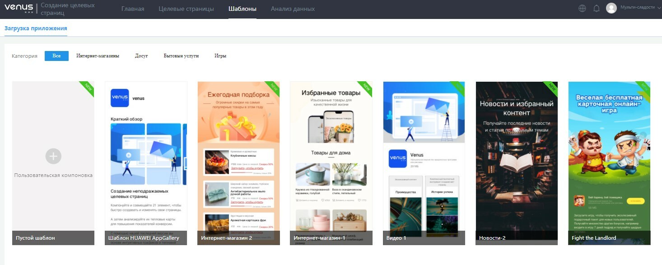The image size is (662, 265).
Task: Expand the Мульти-сладости account dropdown
Action: tap(641, 8)
